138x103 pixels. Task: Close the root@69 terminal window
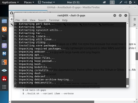point(126,15)
